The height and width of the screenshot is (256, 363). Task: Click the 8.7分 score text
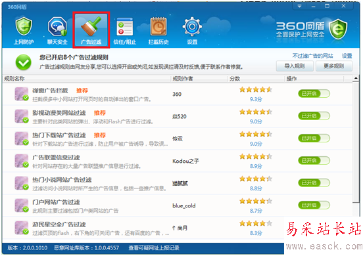point(256,211)
